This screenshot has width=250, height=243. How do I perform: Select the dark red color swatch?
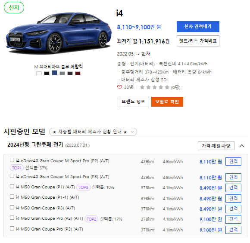pos(78,73)
